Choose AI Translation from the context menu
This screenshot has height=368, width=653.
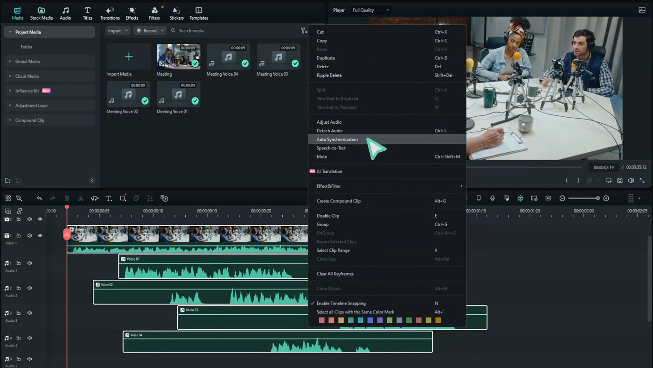coord(330,171)
